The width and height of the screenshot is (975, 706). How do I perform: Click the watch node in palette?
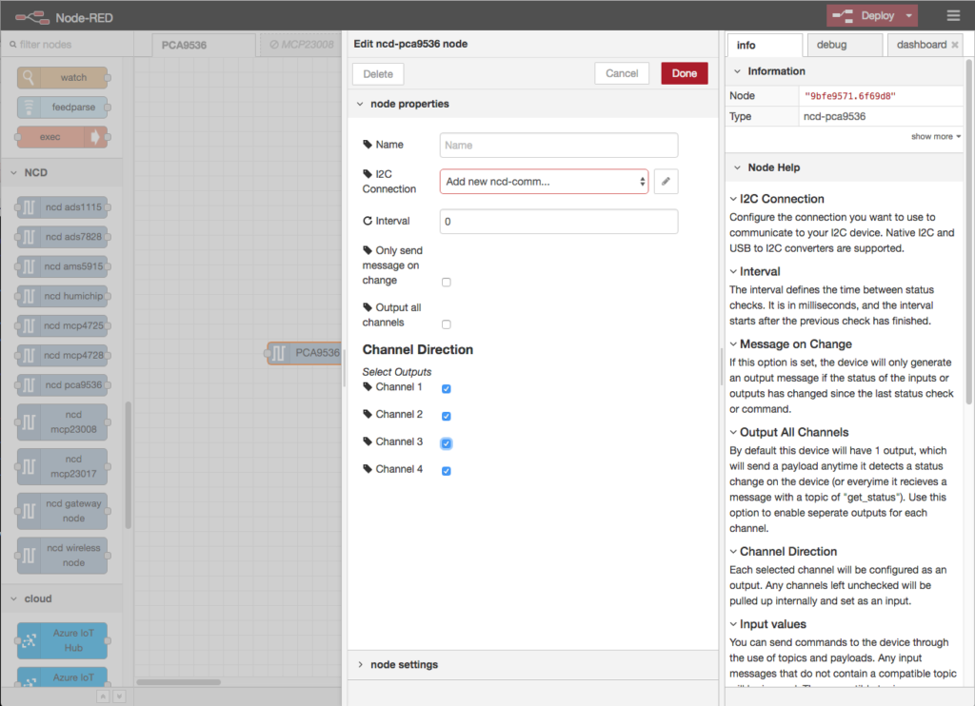point(63,78)
